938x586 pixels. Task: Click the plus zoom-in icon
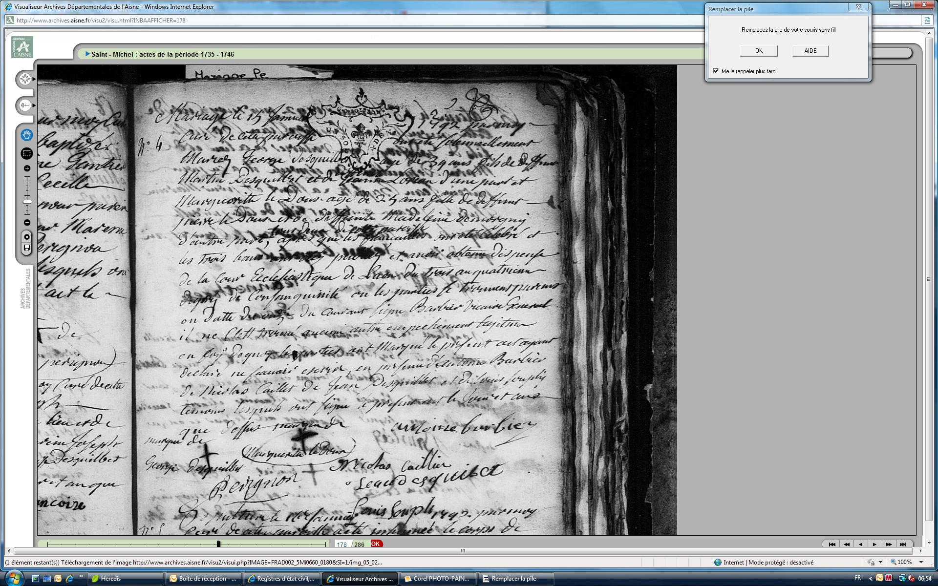click(x=27, y=168)
